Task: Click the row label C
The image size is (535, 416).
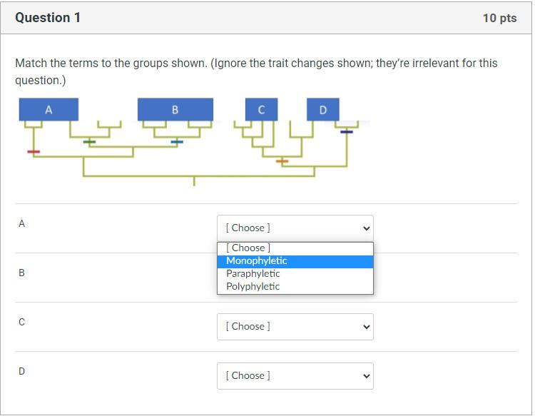Action: coord(21,322)
